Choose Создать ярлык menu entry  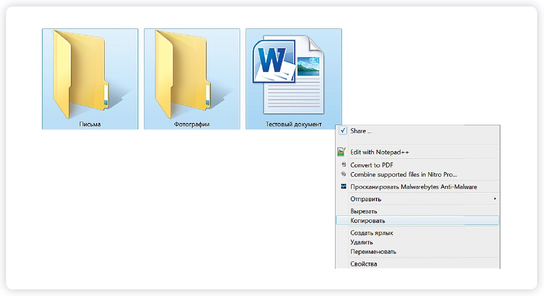pos(371,233)
